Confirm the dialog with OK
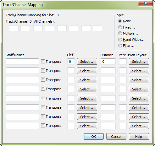 coord(94,137)
